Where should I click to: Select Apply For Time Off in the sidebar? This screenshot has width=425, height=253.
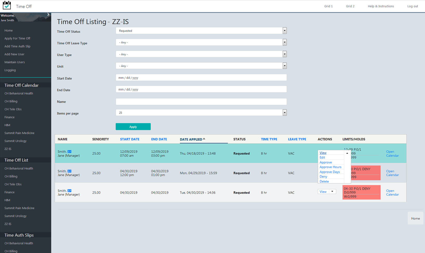click(17, 38)
